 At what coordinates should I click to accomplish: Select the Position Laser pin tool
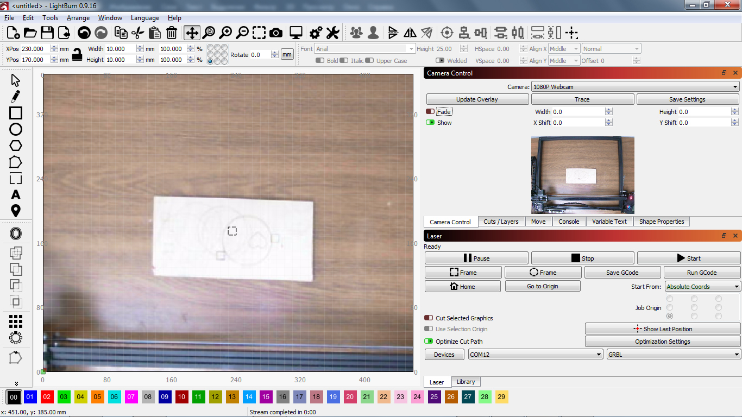click(x=16, y=211)
